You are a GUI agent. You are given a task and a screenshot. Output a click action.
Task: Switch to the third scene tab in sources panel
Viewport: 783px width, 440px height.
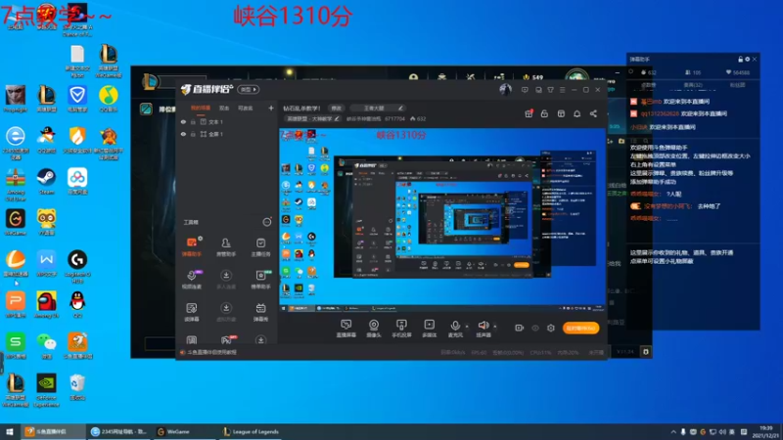point(246,108)
